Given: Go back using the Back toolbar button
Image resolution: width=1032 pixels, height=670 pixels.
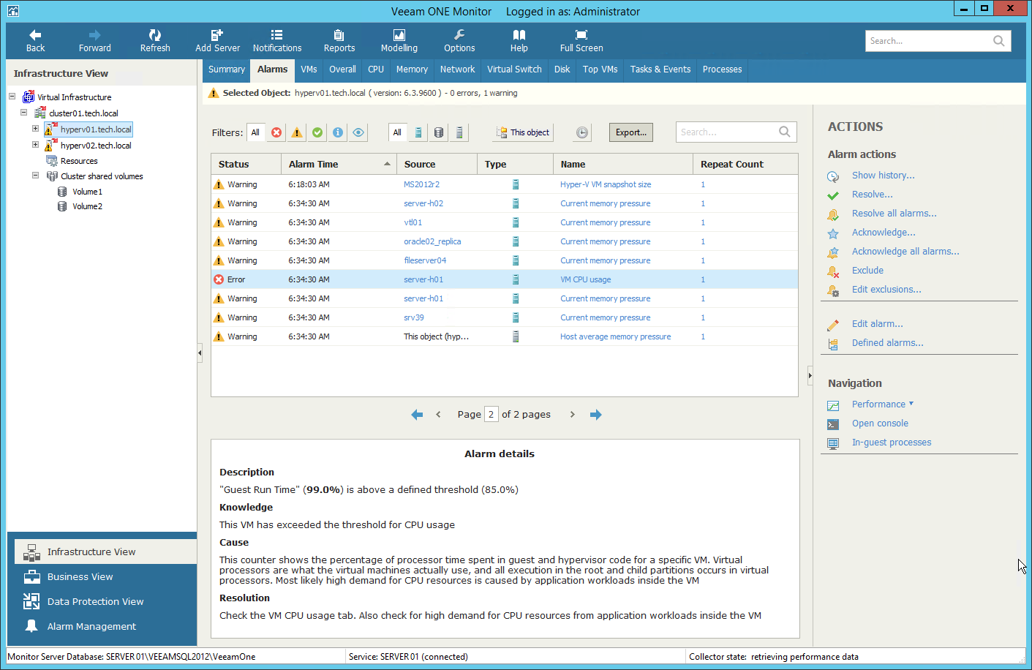Looking at the screenshot, I should click(x=35, y=41).
